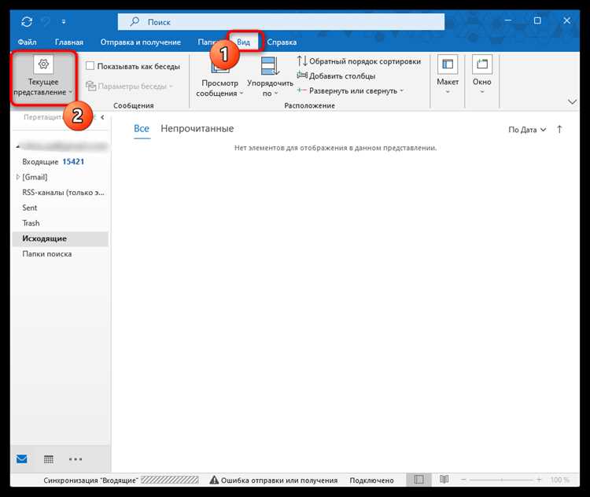590x497 pixels.
Task: Open the RSS-каналы folder
Action: [x=63, y=192]
